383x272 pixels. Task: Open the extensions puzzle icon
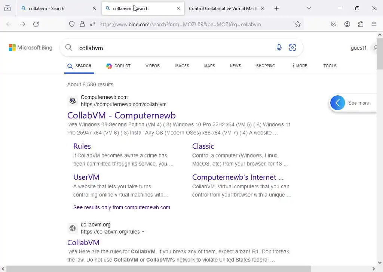point(361,24)
